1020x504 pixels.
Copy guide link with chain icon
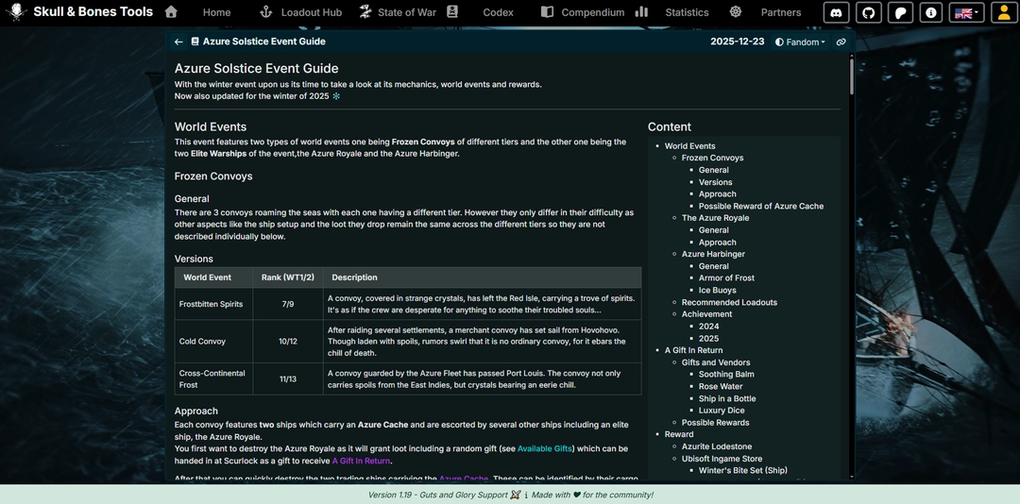pyautogui.click(x=841, y=42)
